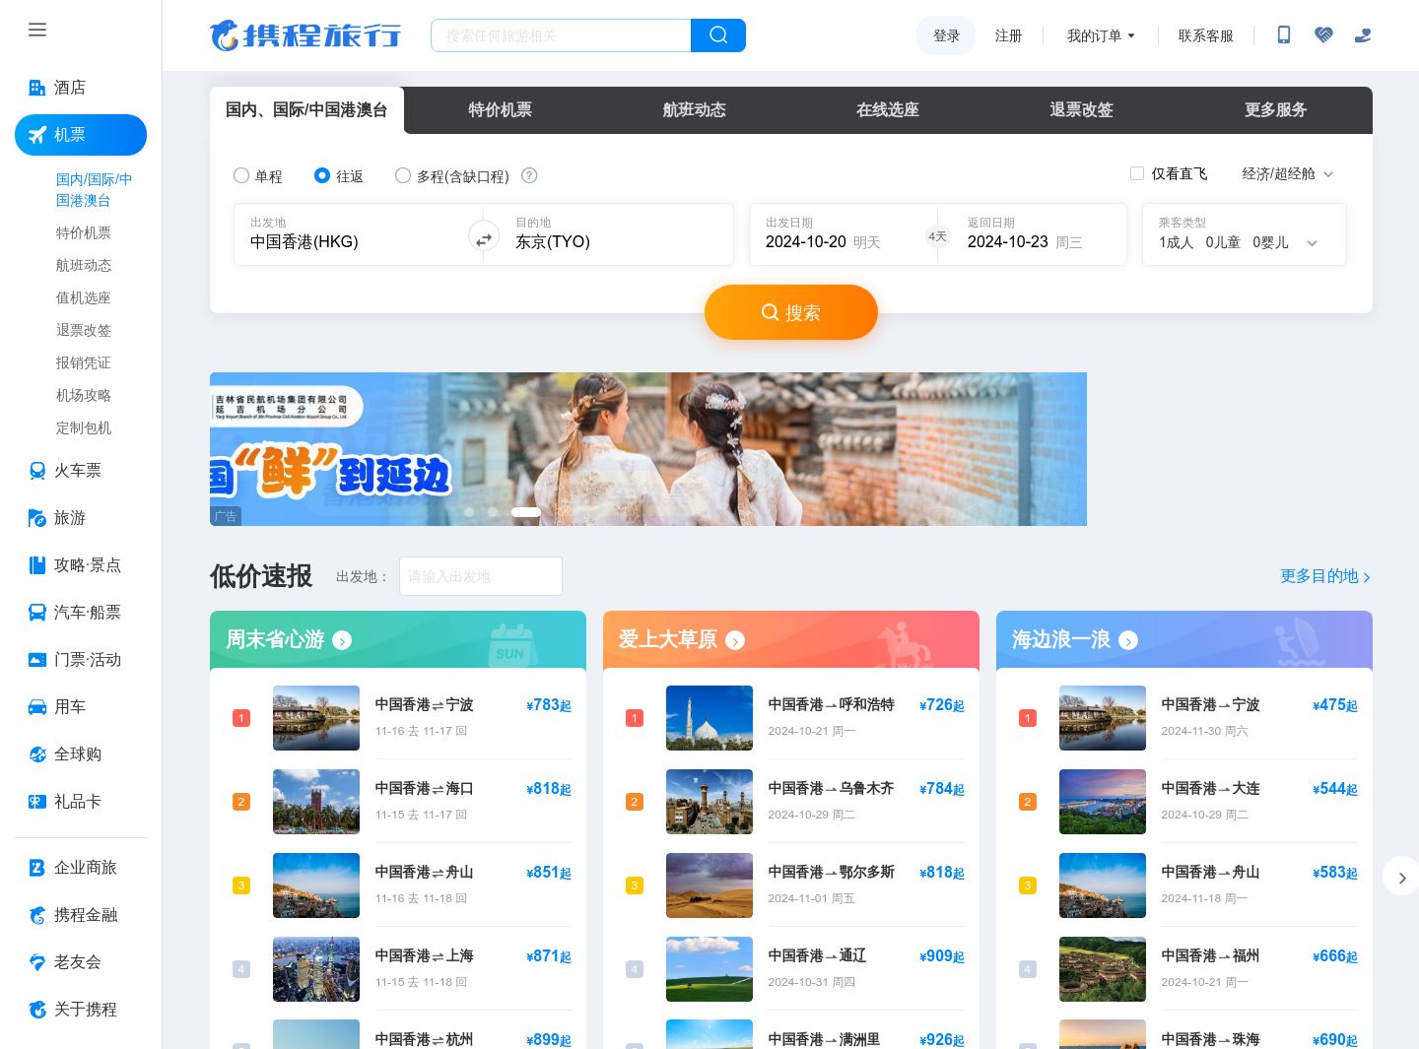This screenshot has width=1419, height=1049.
Task: Select the 国内、国际/中国港澳台 tab
Action: 306,110
